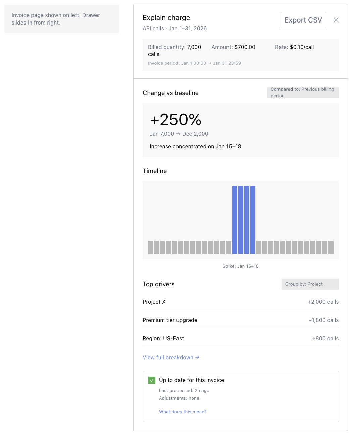Click the +250% change figure
355x436 pixels.
[175, 120]
